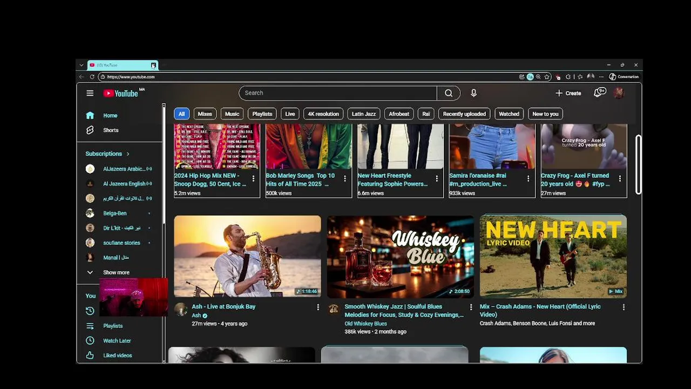Start voice search with the microphone icon

(473, 93)
